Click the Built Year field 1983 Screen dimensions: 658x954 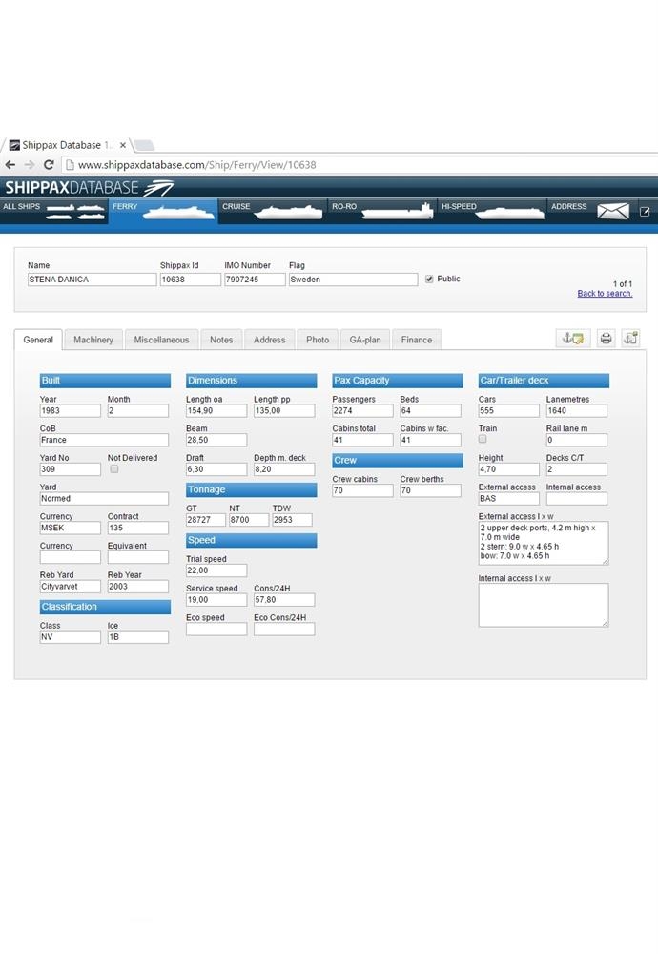coord(71,410)
